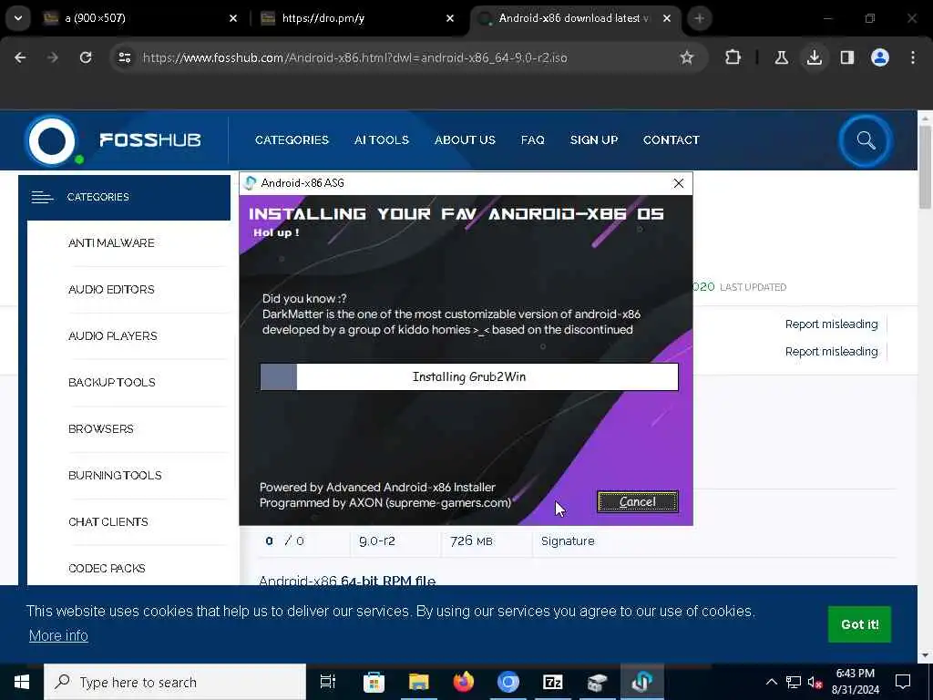
Task: Click the browser back arrow
Action: point(20,57)
